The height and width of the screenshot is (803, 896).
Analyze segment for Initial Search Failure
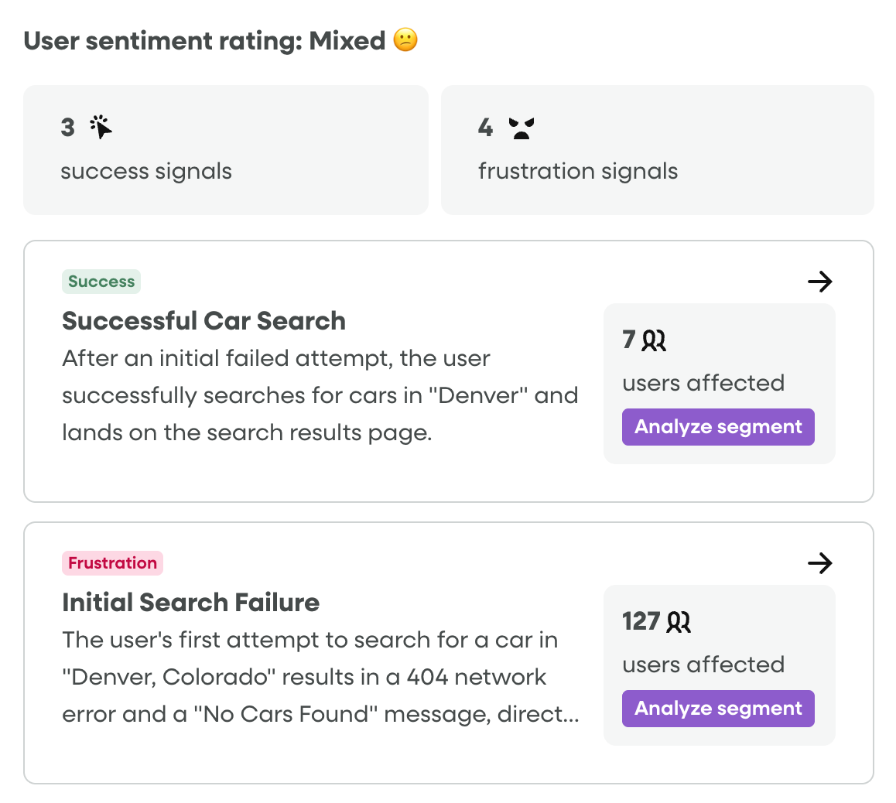click(718, 709)
